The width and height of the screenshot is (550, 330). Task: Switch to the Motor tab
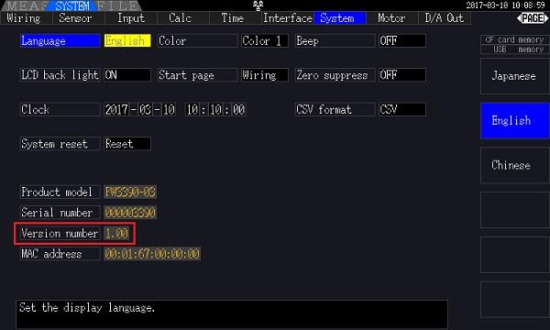pos(391,18)
